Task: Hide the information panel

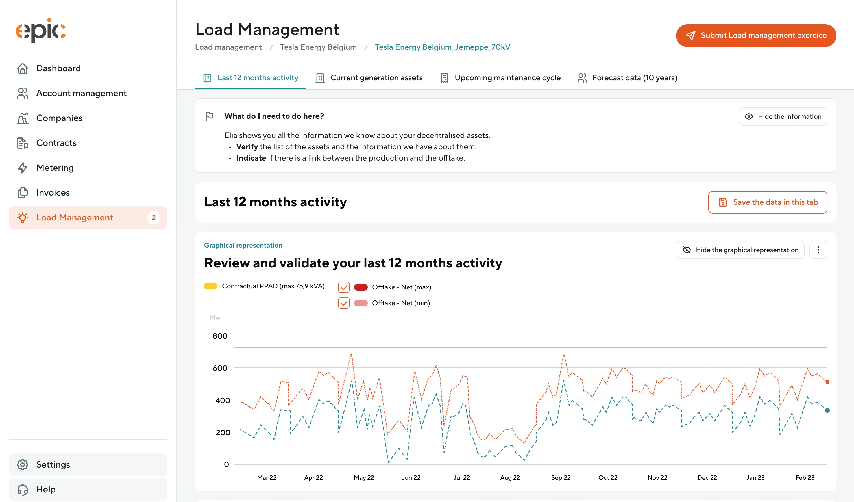Action: pyautogui.click(x=783, y=117)
